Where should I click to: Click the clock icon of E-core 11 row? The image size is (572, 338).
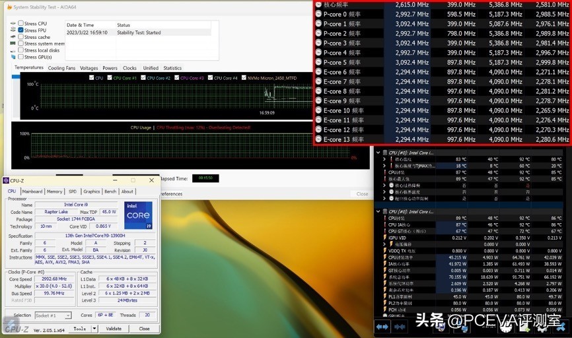pyautogui.click(x=318, y=120)
